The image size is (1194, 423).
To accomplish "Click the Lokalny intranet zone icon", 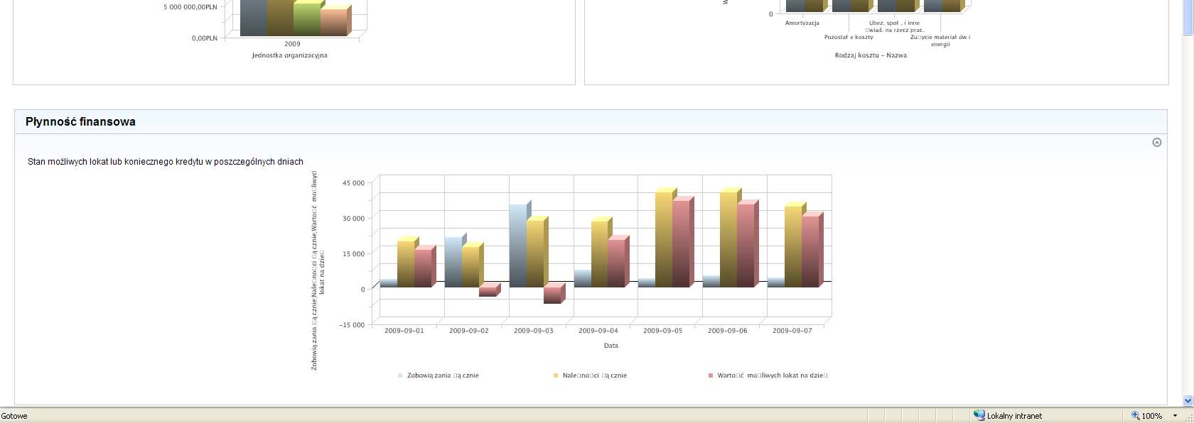I will coord(979,415).
